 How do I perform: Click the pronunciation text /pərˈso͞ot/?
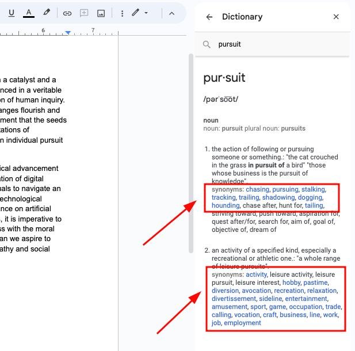pyautogui.click(x=221, y=99)
